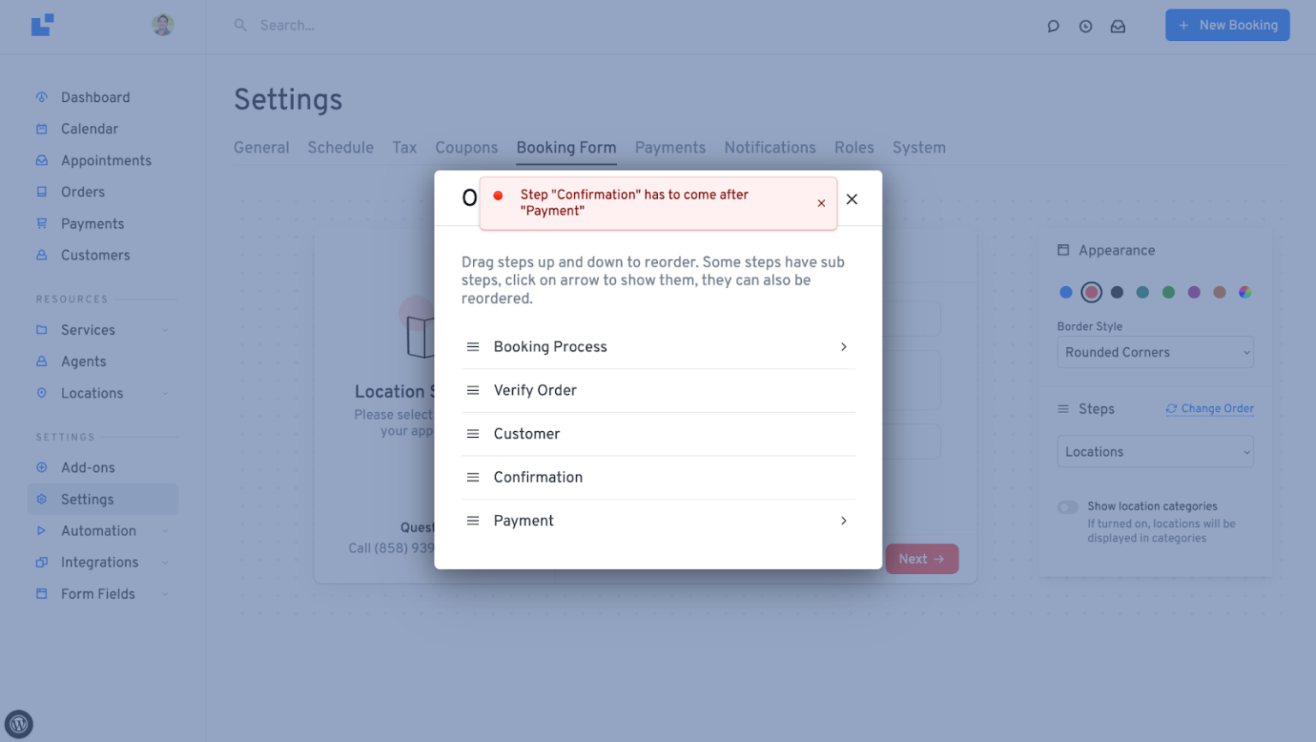Open the Border Style dropdown
Image resolution: width=1316 pixels, height=742 pixels.
(1154, 352)
